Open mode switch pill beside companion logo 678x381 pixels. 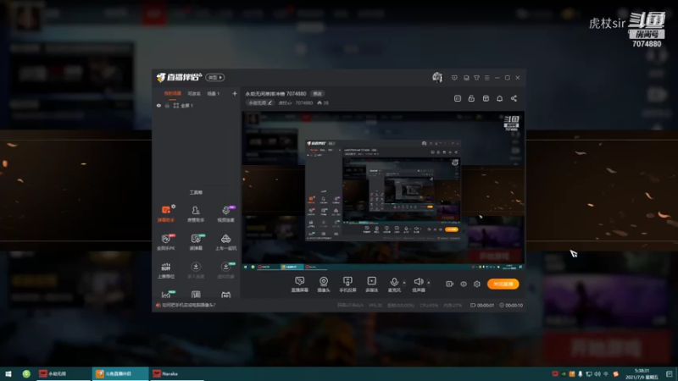(215, 77)
